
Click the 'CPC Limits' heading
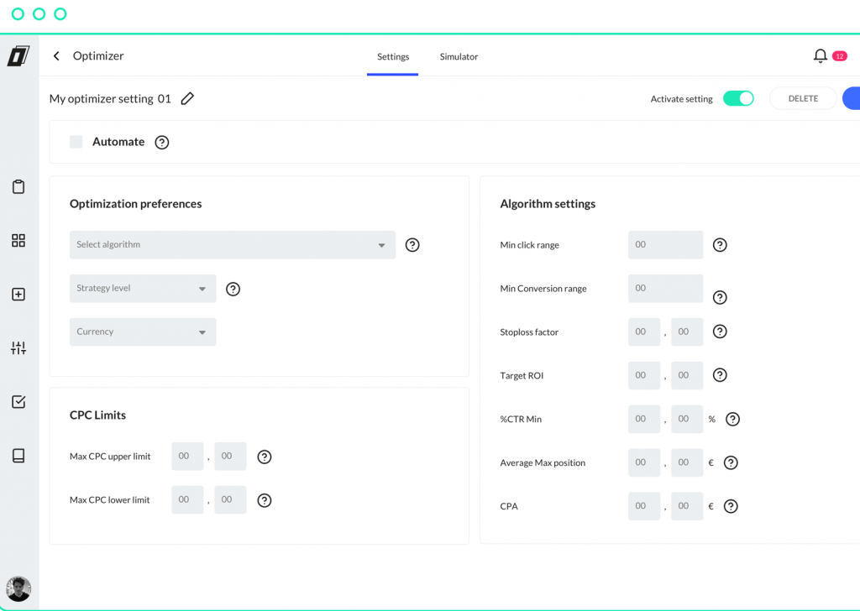coord(97,415)
